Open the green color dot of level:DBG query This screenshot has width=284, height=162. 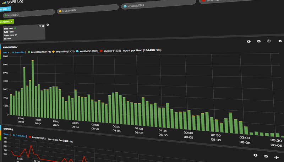click(6, 15)
